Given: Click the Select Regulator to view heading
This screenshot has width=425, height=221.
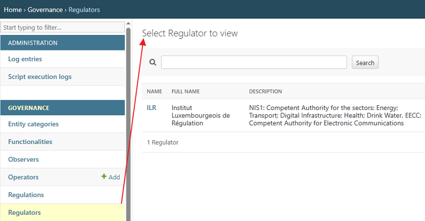Looking at the screenshot, I should coord(190,33).
